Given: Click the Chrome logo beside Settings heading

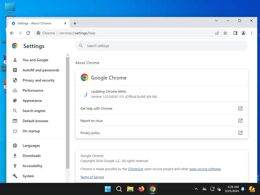Looking at the screenshot, I should coord(15,46).
